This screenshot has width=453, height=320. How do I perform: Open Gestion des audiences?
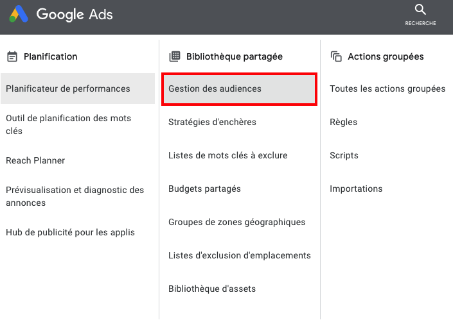[215, 88]
